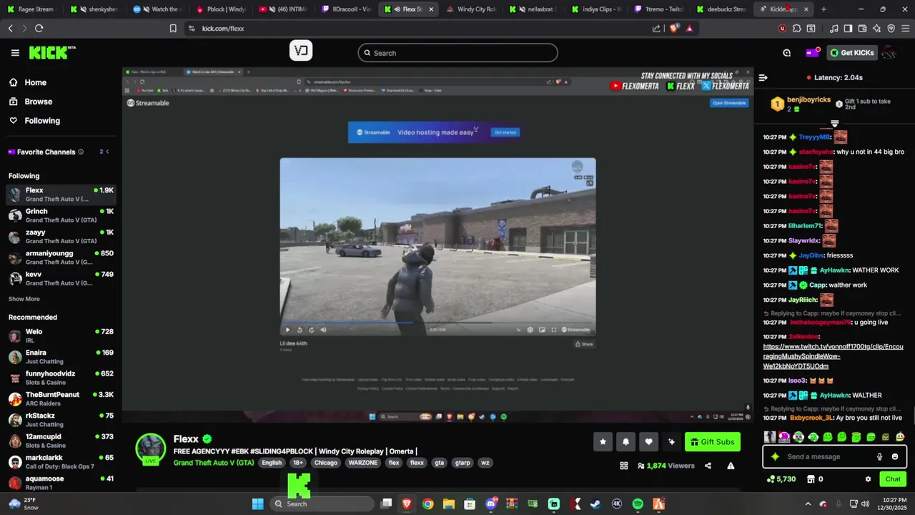Open Brave Wallet icon in toolbar
Image resolution: width=915 pixels, height=515 pixels.
pos(861,29)
